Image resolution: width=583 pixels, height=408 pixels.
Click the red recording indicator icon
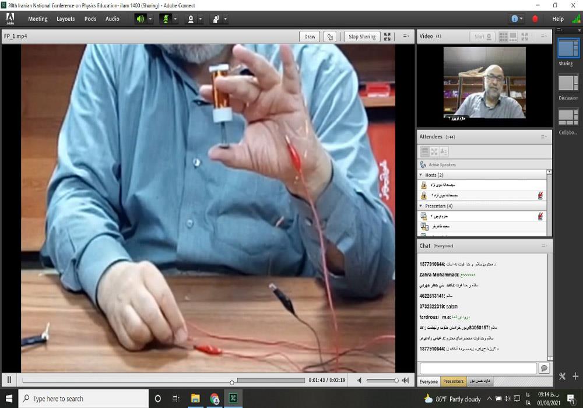pyautogui.click(x=535, y=19)
